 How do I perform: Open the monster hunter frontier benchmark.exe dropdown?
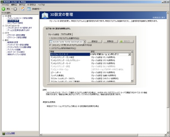click(84, 41)
